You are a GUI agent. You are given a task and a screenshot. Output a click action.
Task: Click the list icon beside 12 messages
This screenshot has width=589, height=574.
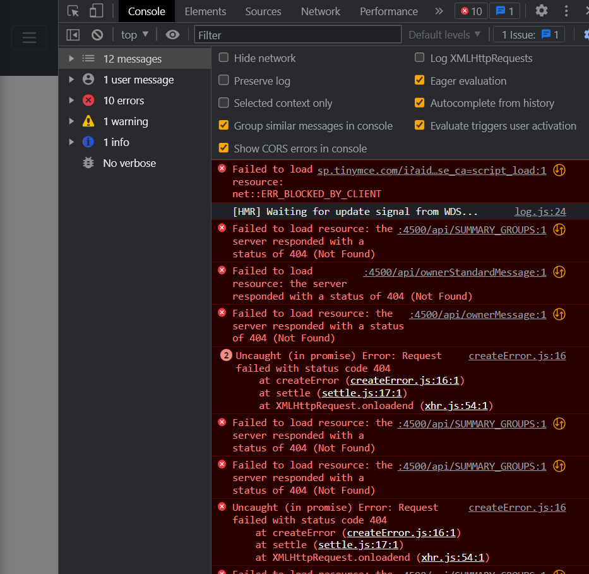pos(88,58)
